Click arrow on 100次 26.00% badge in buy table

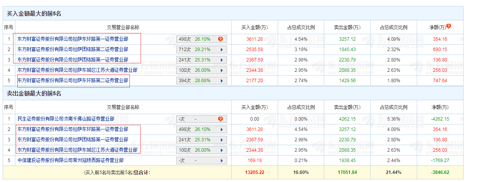(x=222, y=70)
